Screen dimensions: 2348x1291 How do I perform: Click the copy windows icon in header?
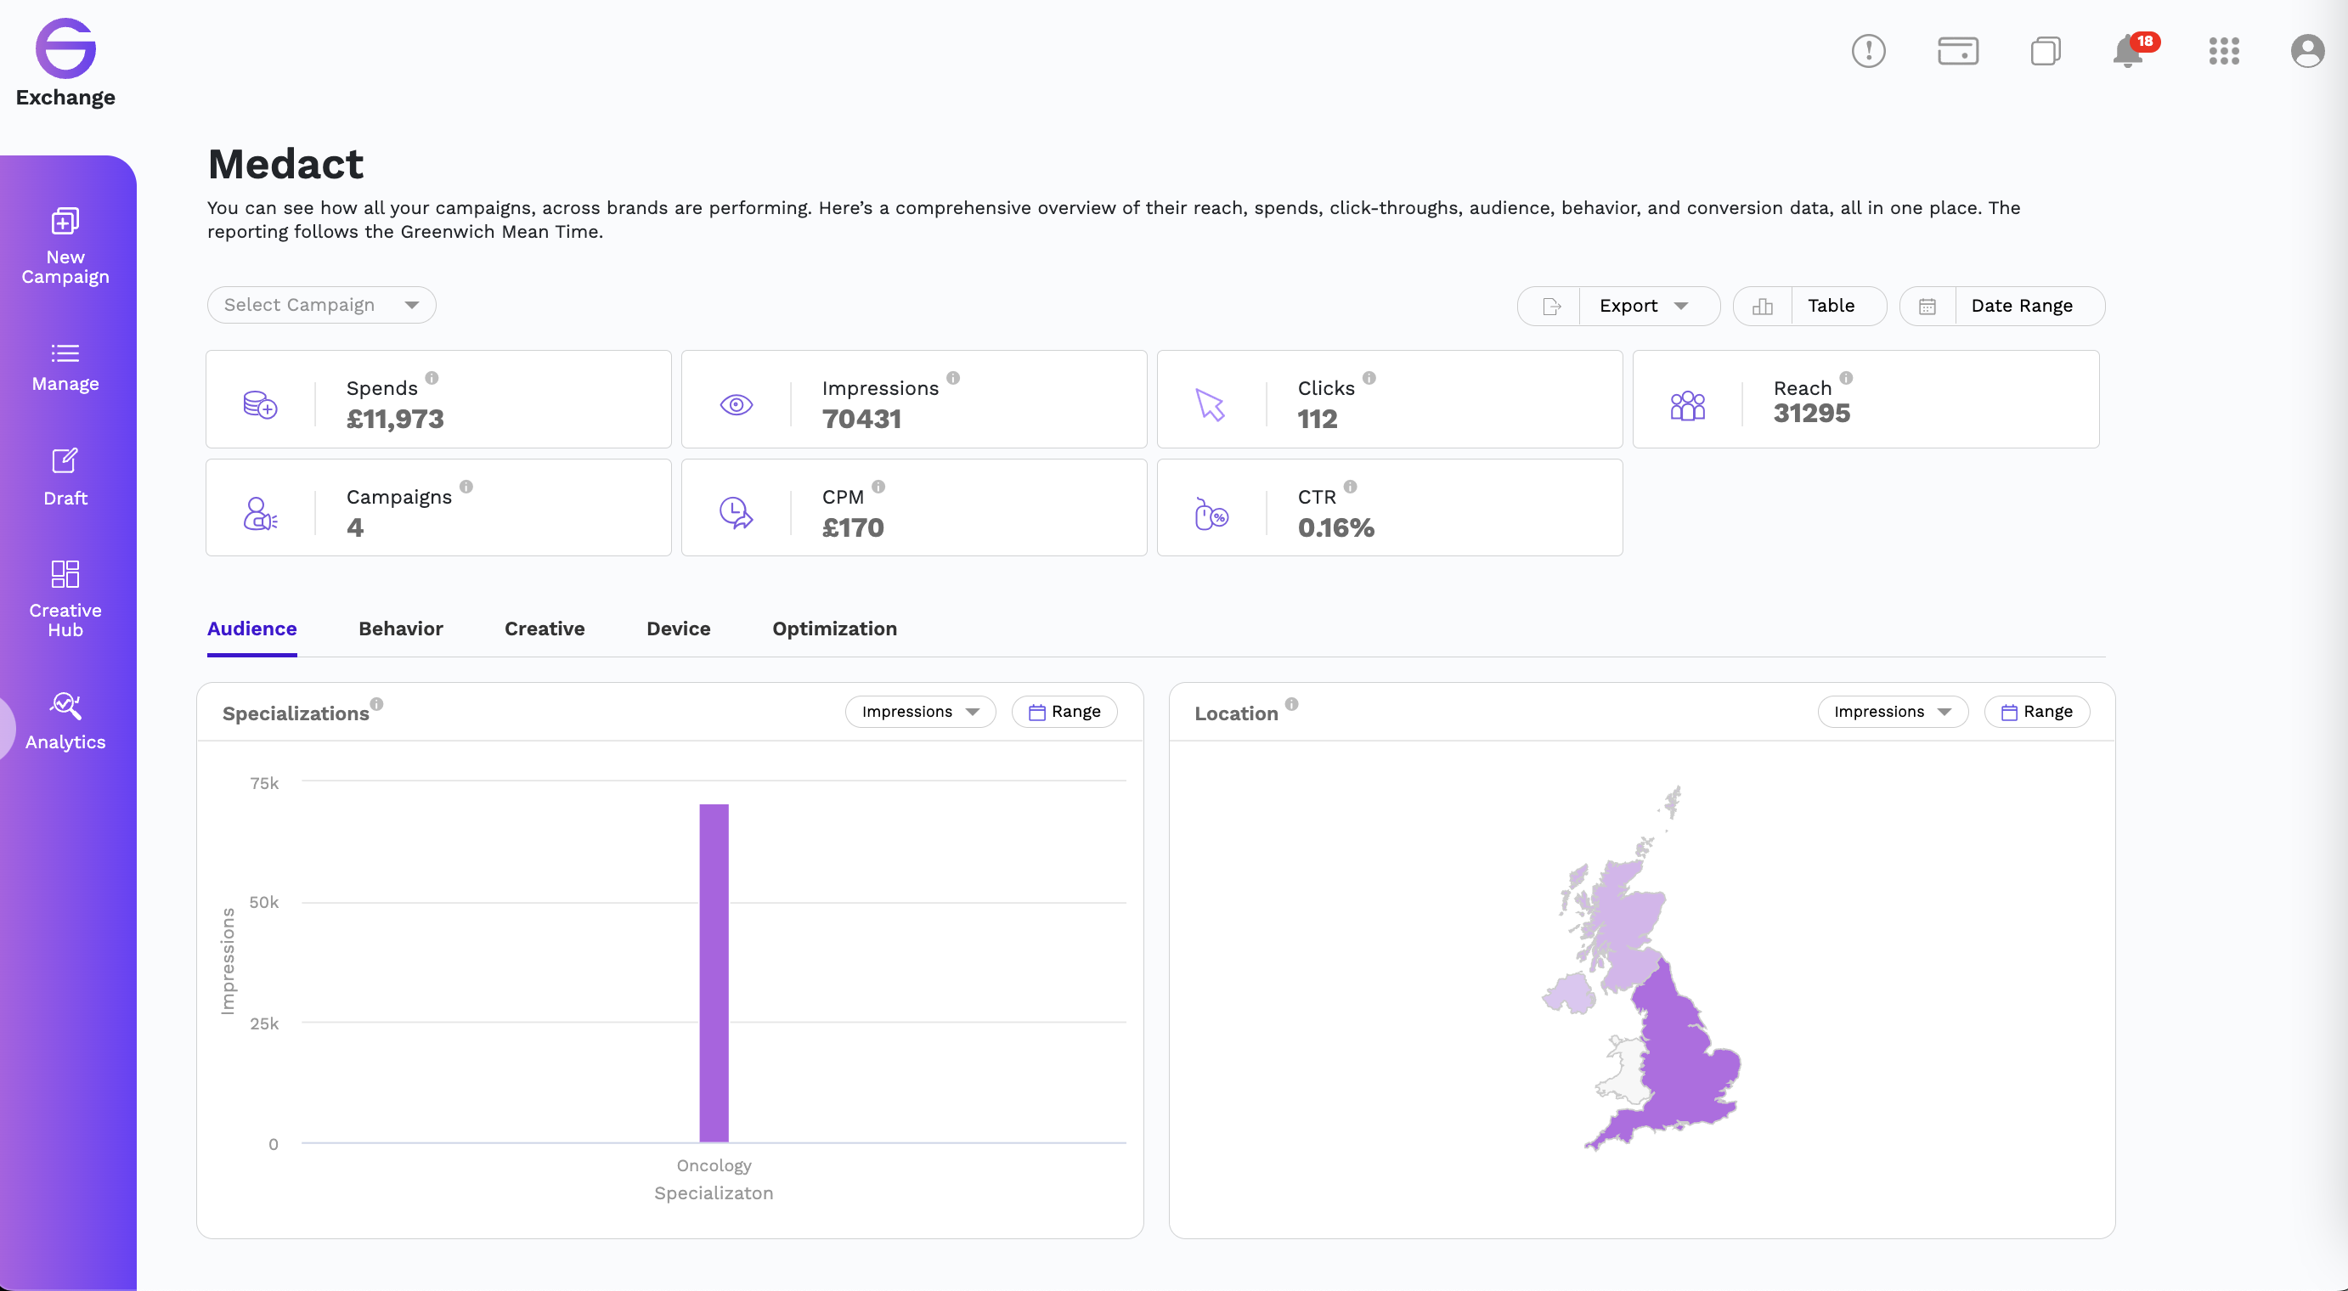(x=2046, y=51)
